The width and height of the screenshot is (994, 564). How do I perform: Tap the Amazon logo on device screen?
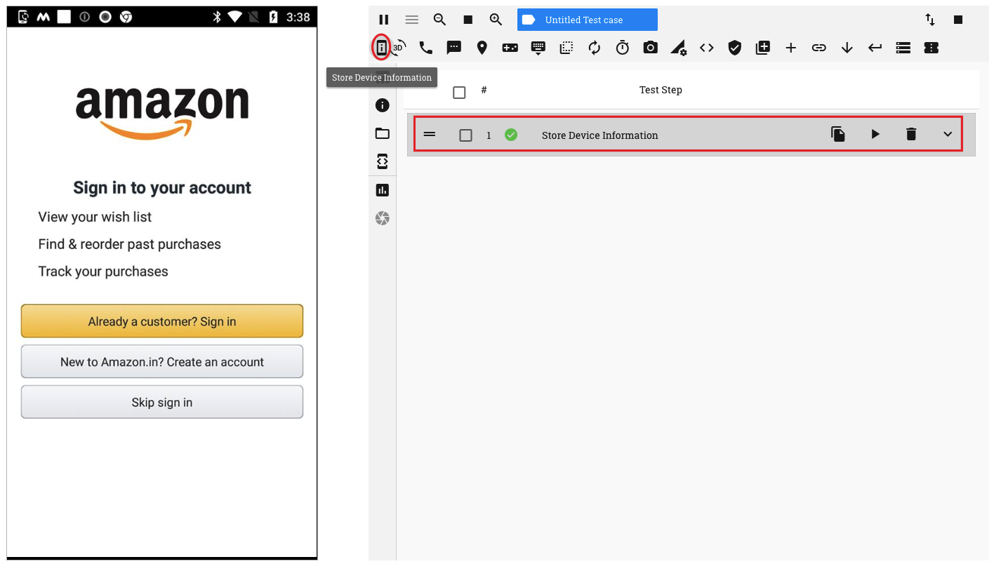click(x=162, y=112)
